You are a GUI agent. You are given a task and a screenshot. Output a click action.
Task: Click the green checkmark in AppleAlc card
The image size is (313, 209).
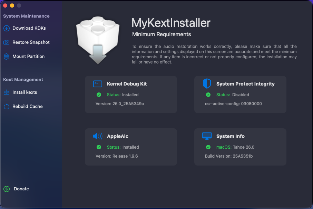click(x=99, y=147)
